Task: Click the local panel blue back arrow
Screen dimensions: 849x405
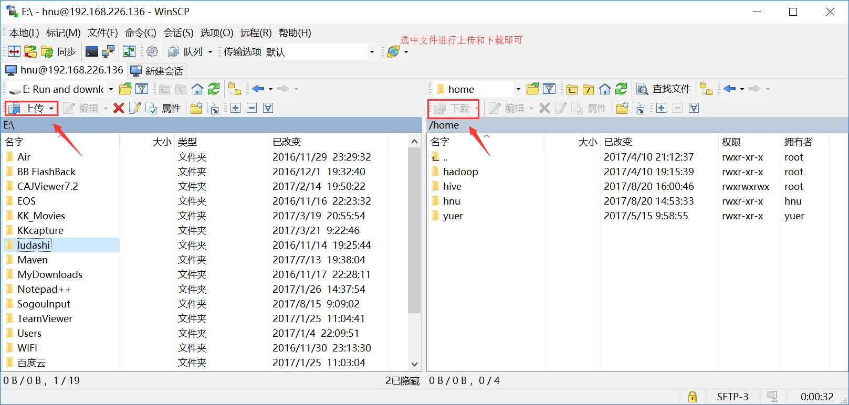Action: coord(258,89)
